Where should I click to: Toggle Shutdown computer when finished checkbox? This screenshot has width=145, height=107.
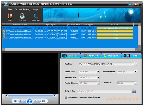(66, 97)
